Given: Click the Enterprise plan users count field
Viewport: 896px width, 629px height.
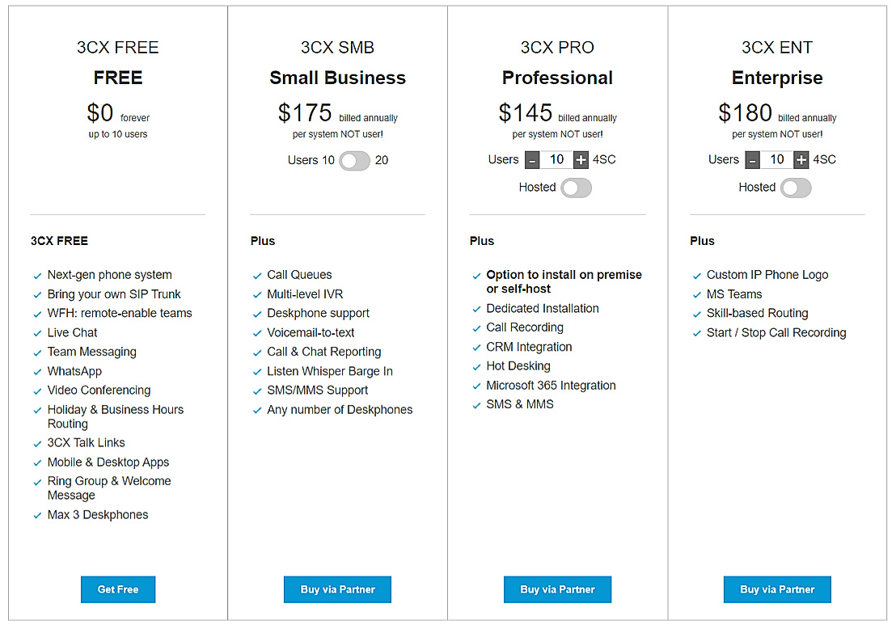Looking at the screenshot, I should [776, 159].
